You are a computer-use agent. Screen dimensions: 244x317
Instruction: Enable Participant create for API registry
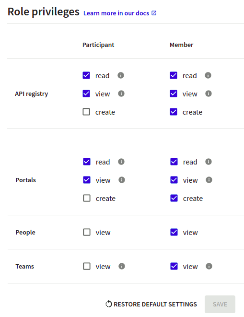point(86,112)
